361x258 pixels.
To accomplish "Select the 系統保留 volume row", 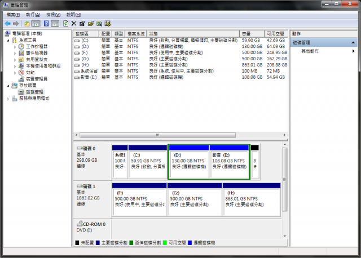I will tap(180, 71).
